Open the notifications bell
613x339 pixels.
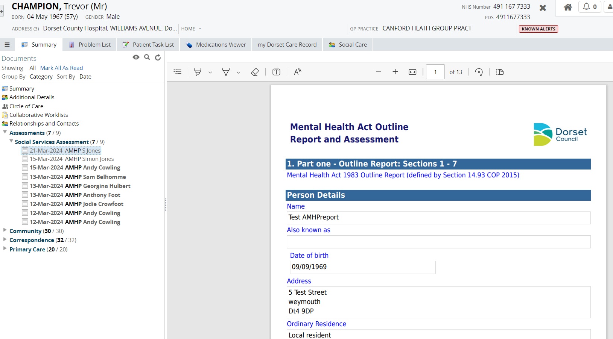coord(590,7)
